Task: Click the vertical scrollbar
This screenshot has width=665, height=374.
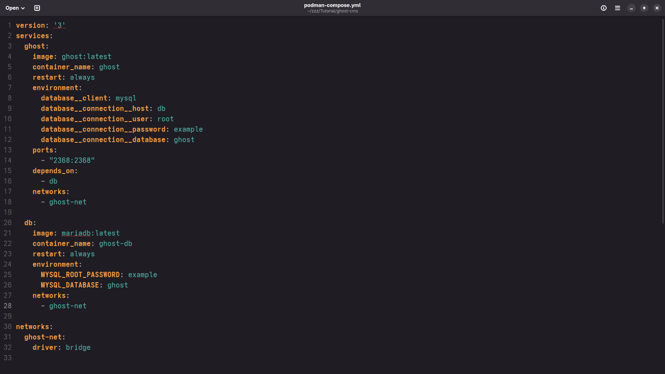Action: tap(663, 122)
